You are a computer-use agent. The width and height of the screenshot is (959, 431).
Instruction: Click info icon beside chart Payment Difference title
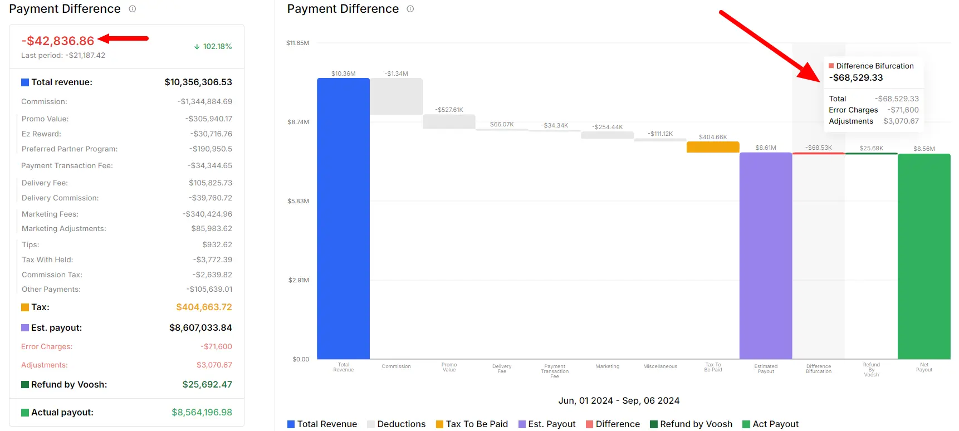(410, 9)
